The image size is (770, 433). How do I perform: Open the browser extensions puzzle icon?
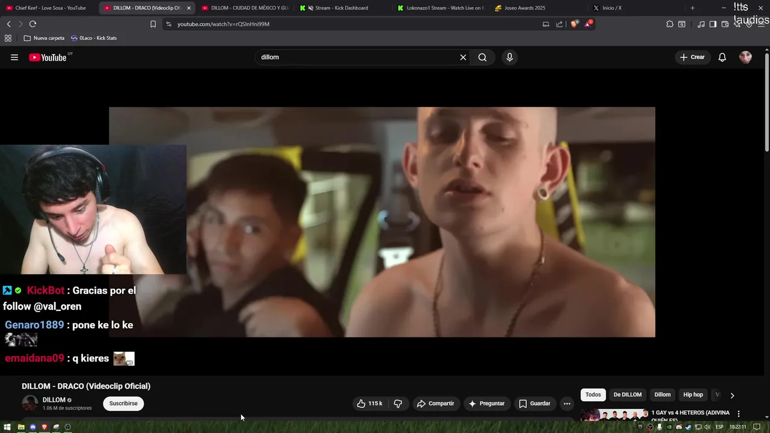(x=670, y=24)
